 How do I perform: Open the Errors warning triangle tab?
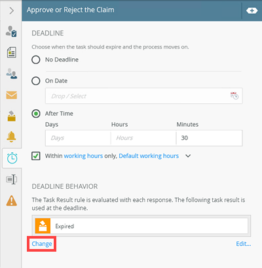(11, 201)
